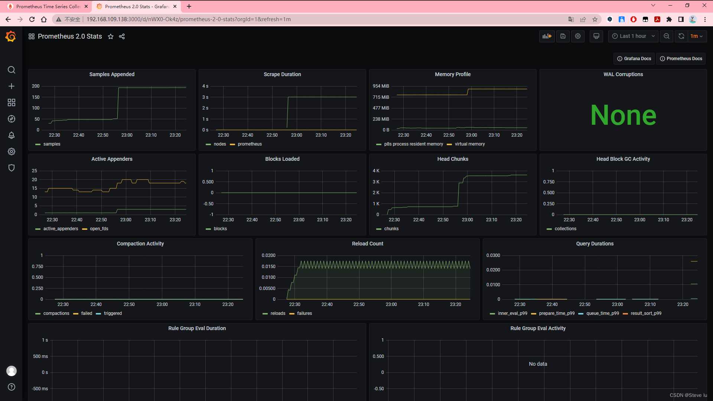Open the Scrape Duration panel title menu
713x401 pixels.
tap(282, 74)
